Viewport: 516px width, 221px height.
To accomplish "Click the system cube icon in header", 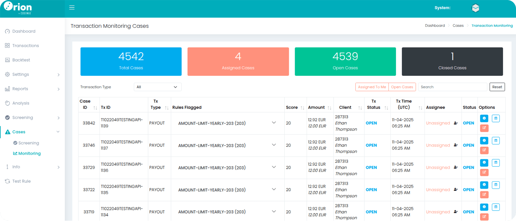I will coord(475,8).
